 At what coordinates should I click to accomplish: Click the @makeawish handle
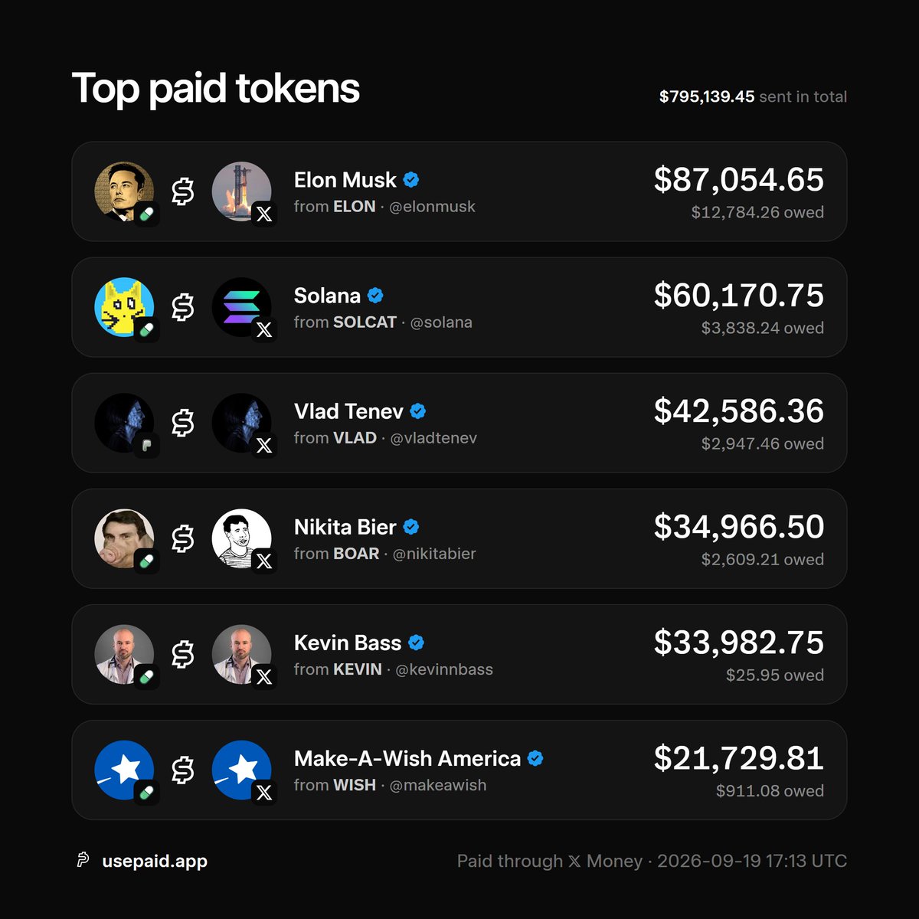click(438, 785)
